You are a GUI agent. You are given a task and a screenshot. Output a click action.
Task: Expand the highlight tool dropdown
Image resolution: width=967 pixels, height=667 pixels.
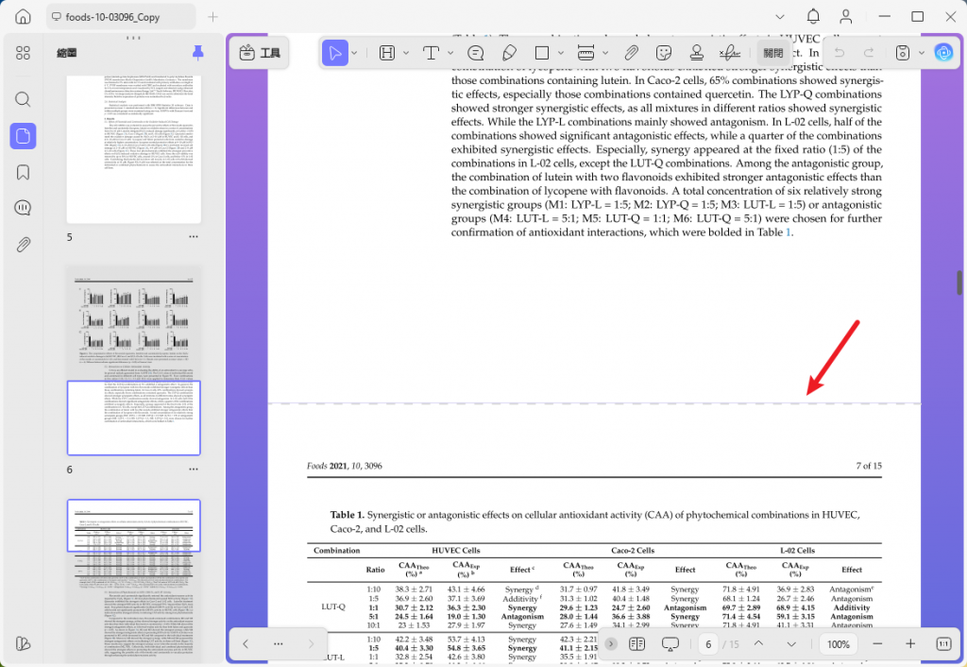[406, 53]
